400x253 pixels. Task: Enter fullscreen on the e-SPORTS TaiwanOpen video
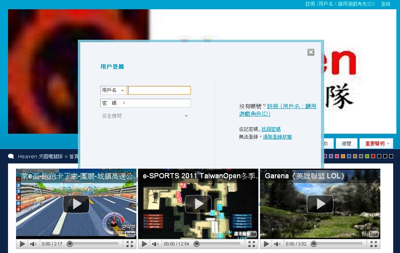(x=252, y=244)
